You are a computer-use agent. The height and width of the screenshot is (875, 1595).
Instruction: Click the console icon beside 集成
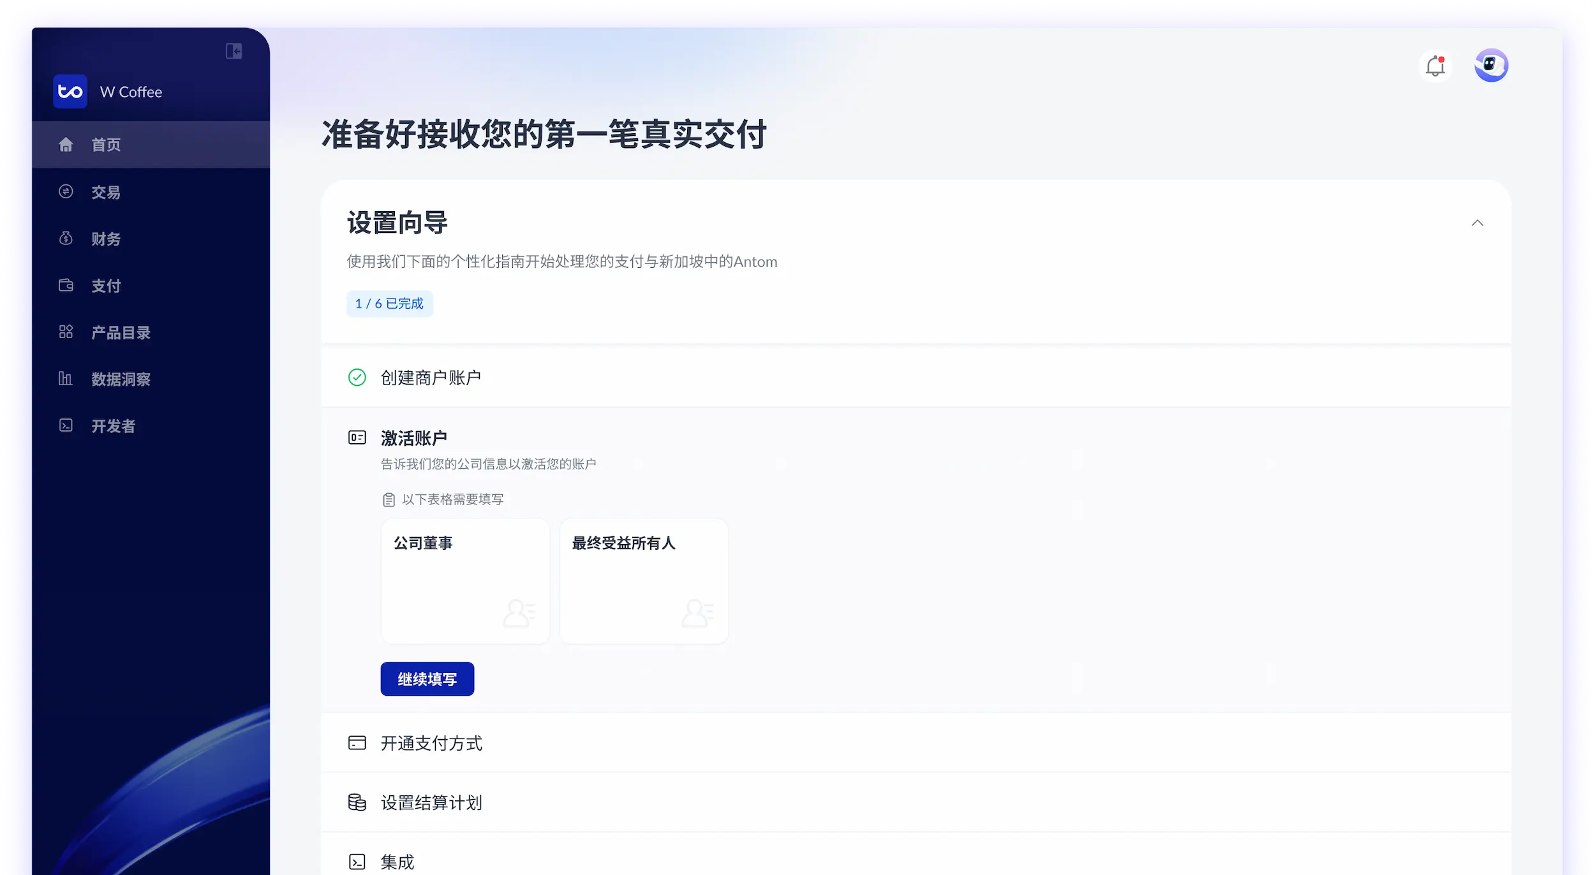coord(357,862)
